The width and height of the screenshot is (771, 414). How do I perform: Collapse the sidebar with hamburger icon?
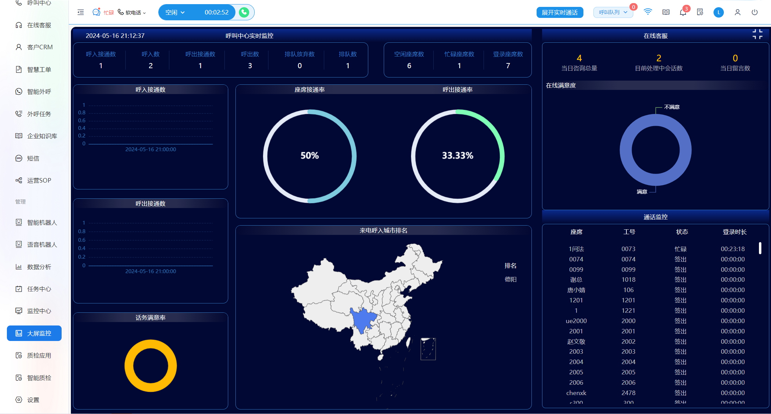pyautogui.click(x=81, y=12)
